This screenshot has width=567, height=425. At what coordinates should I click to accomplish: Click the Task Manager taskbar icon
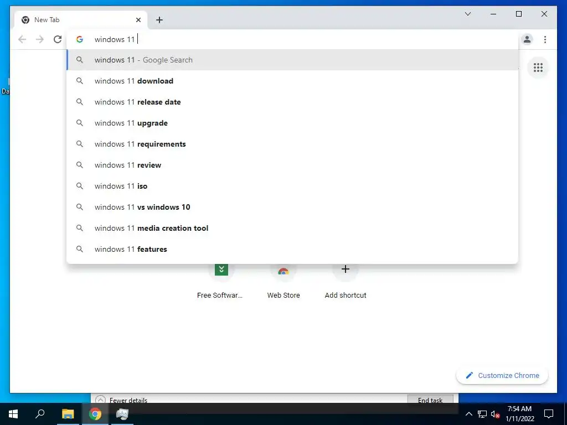(x=122, y=414)
